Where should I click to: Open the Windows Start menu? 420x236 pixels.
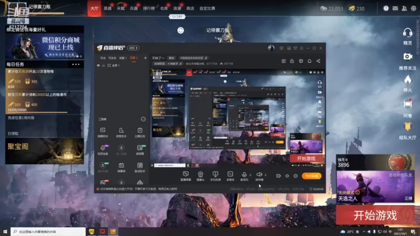pos(5,231)
